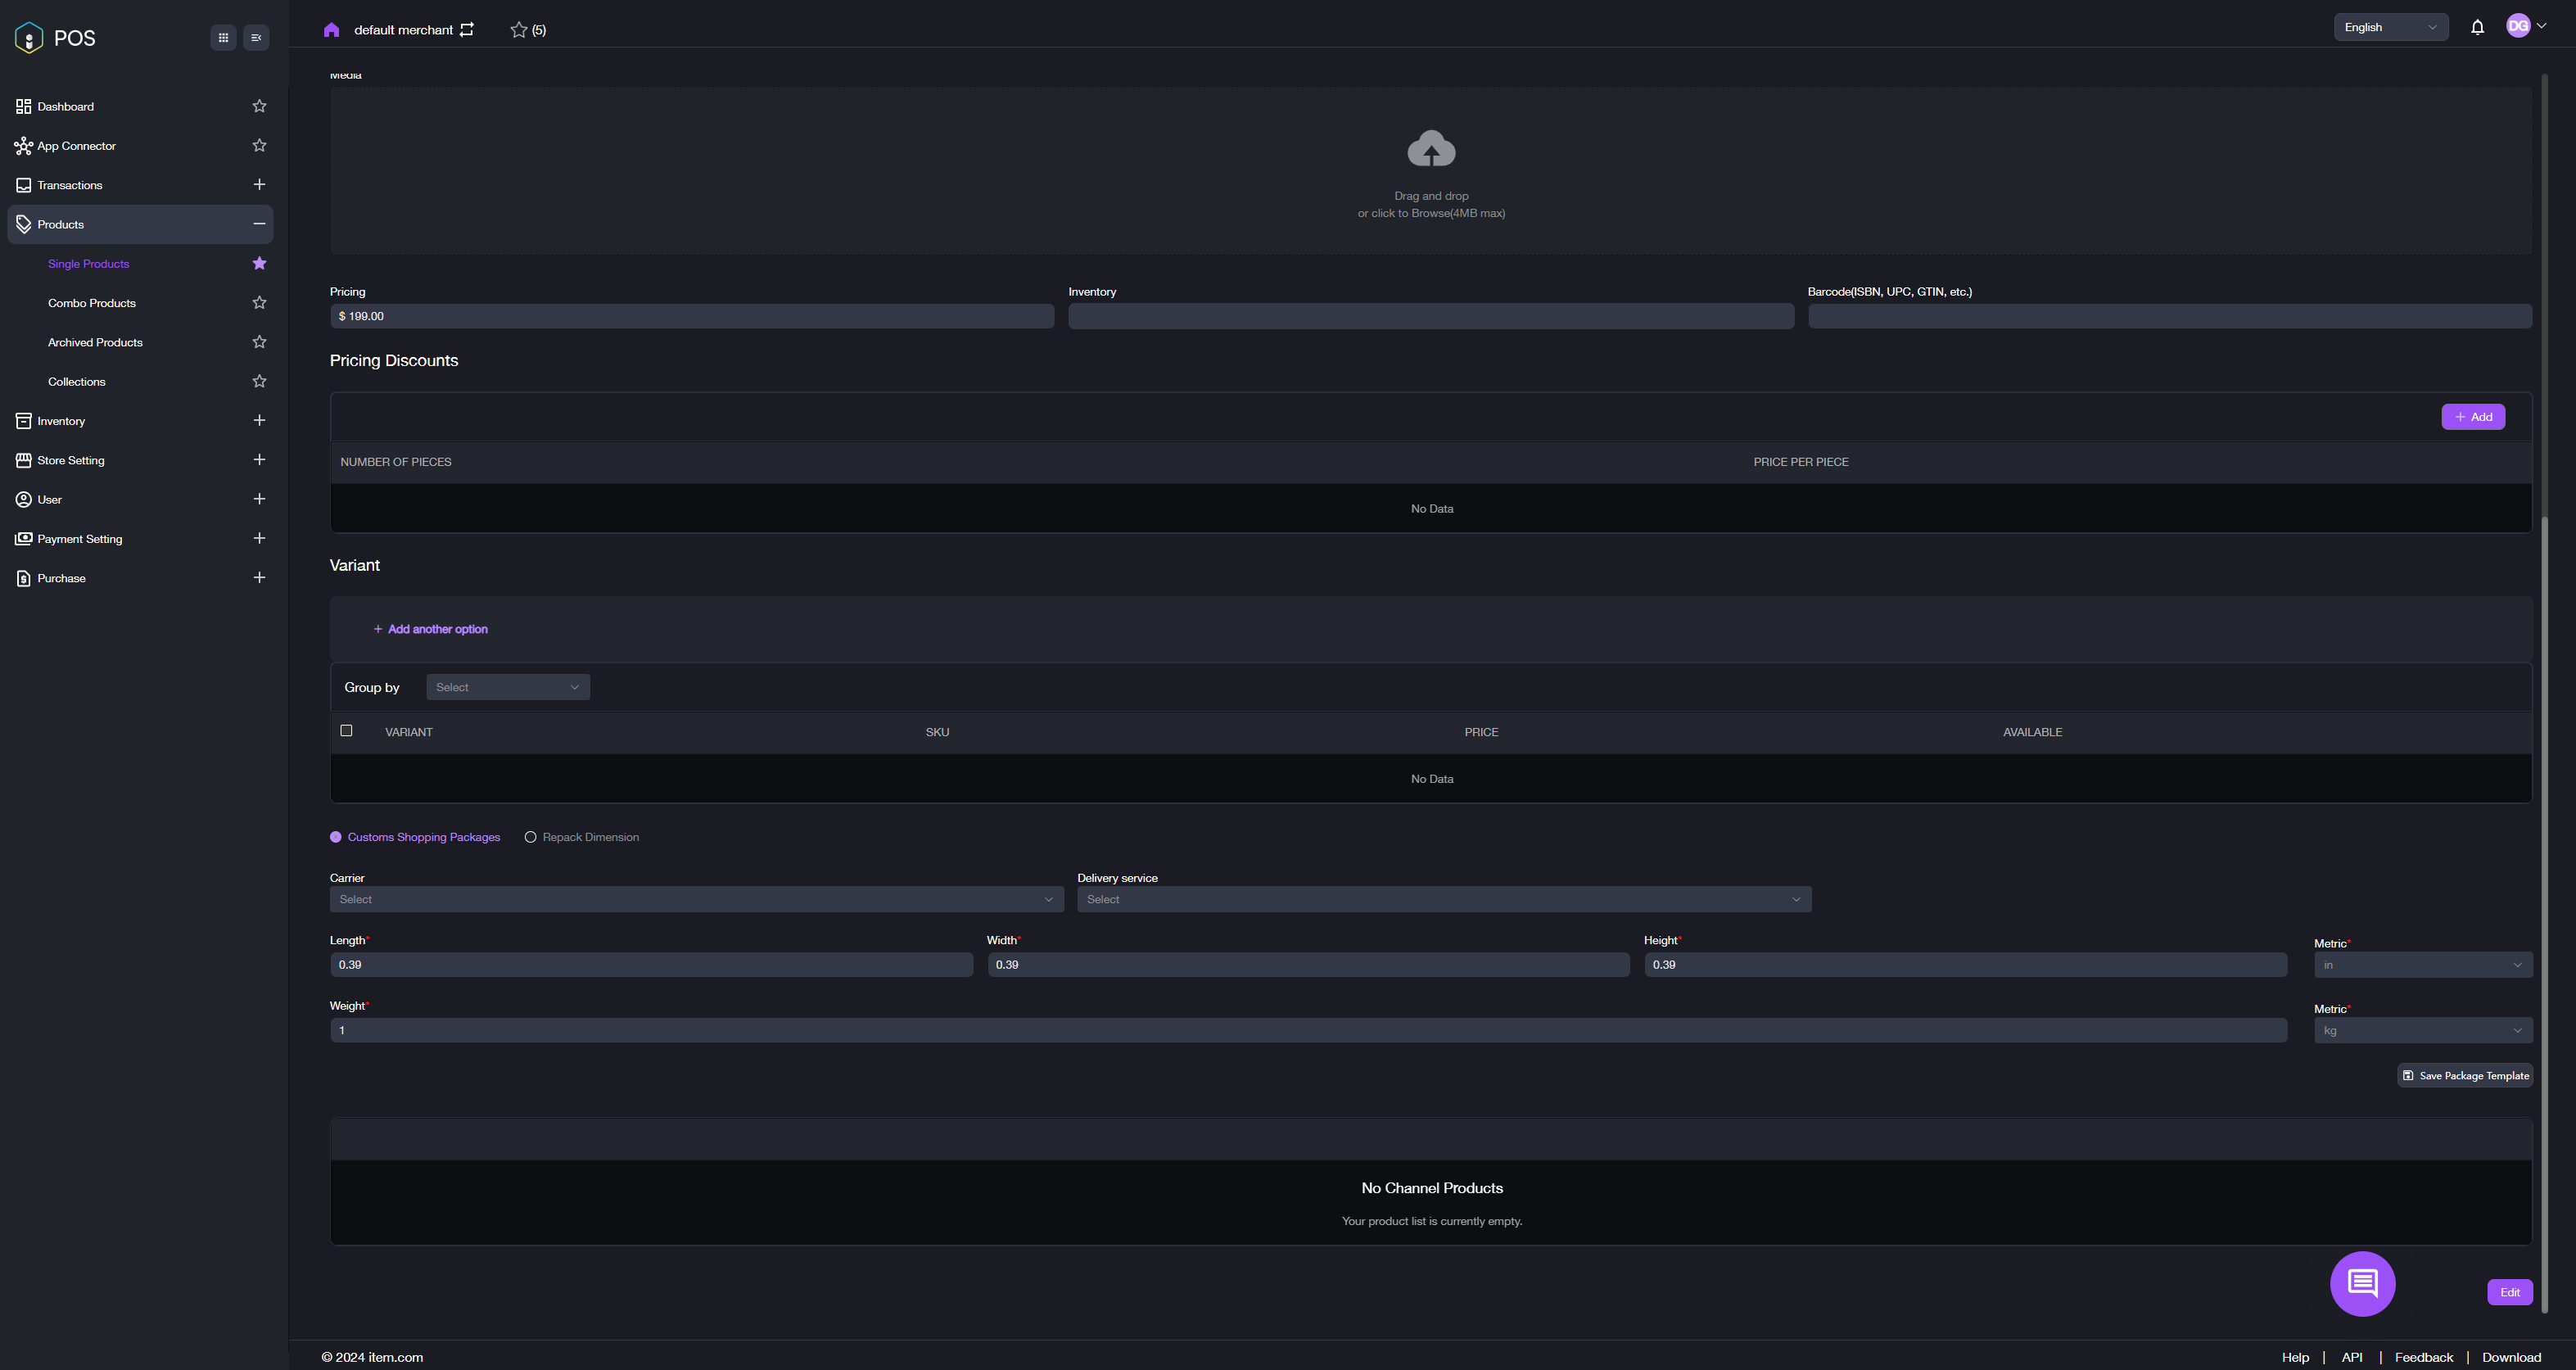Click the home icon in header

point(331,30)
